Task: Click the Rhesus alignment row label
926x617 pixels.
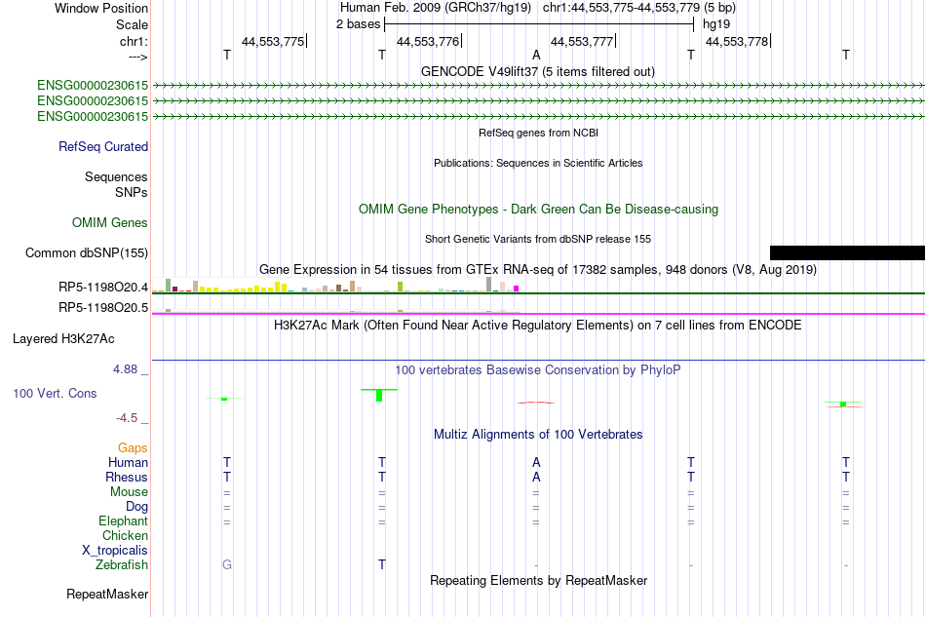Action: pos(127,477)
